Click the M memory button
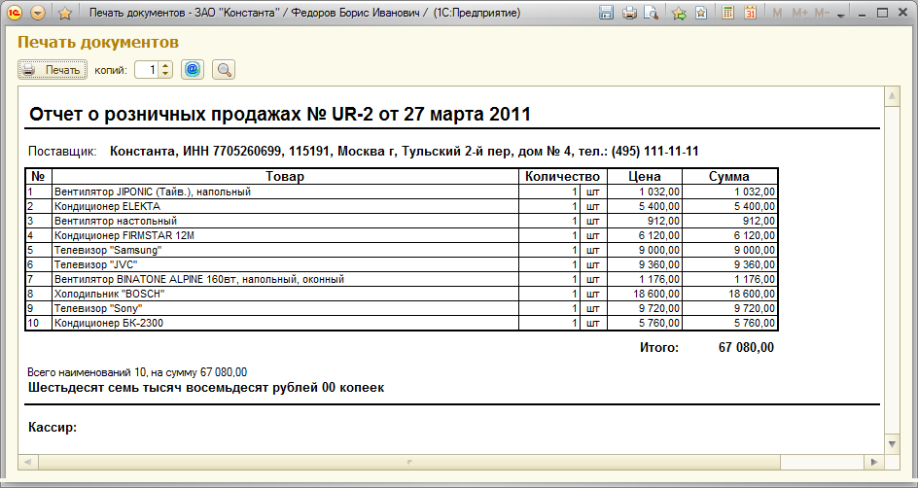918x488 pixels. click(777, 13)
